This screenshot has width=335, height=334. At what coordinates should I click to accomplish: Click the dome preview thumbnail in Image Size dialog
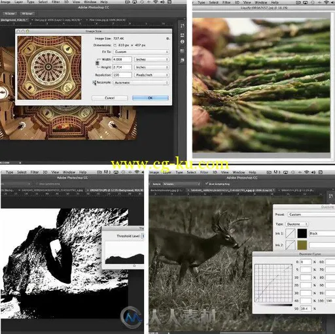49,68
